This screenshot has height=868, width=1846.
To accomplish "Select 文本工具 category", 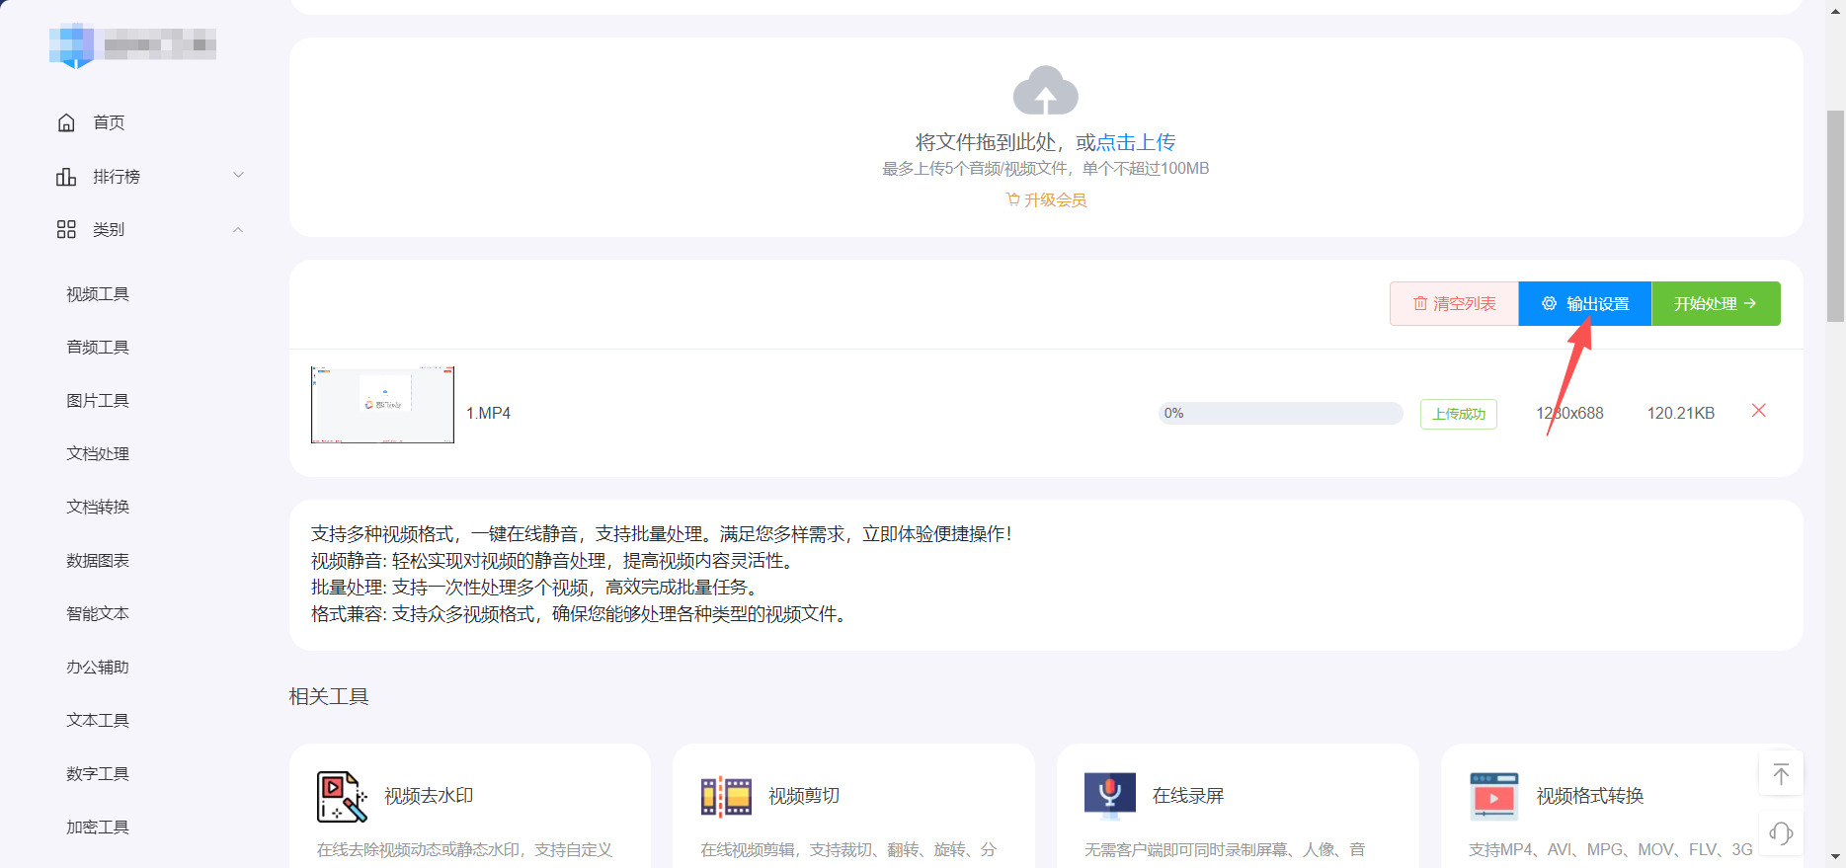I will click(x=98, y=721).
